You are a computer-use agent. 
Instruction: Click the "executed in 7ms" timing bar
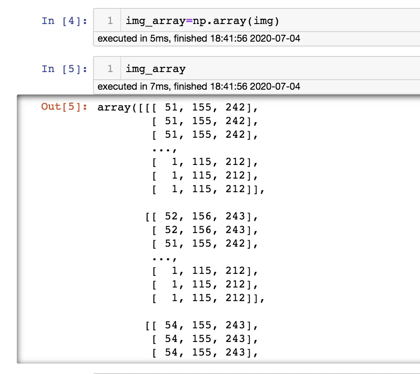pyautogui.click(x=199, y=86)
